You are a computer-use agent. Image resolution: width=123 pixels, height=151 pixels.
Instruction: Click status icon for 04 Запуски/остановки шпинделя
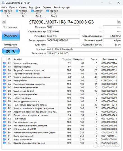coord(4,70)
